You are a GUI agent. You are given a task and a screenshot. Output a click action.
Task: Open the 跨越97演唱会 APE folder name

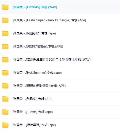[38, 46]
